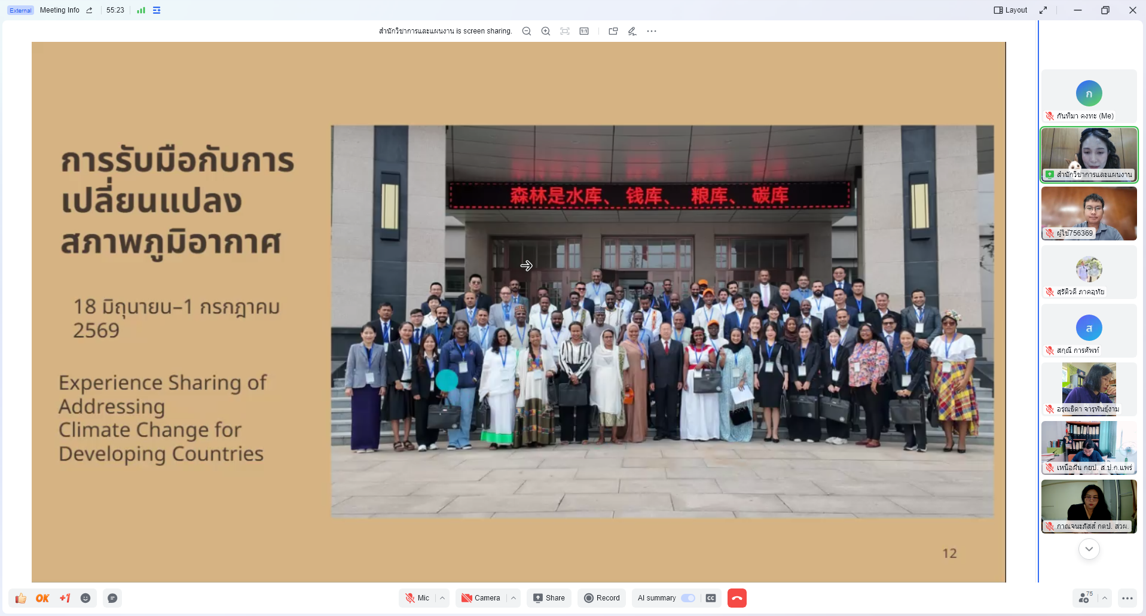
Task: Toggle closed captions CC
Action: coord(711,598)
